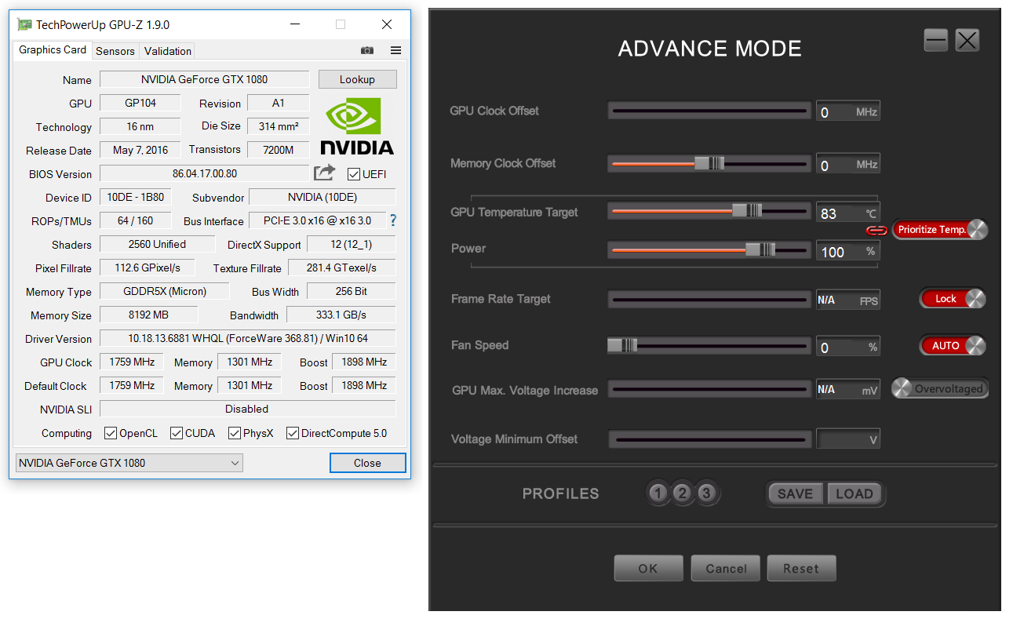Image resolution: width=1013 pixels, height=626 pixels.
Task: Click the Fan Speed slider handle
Action: [x=622, y=345]
